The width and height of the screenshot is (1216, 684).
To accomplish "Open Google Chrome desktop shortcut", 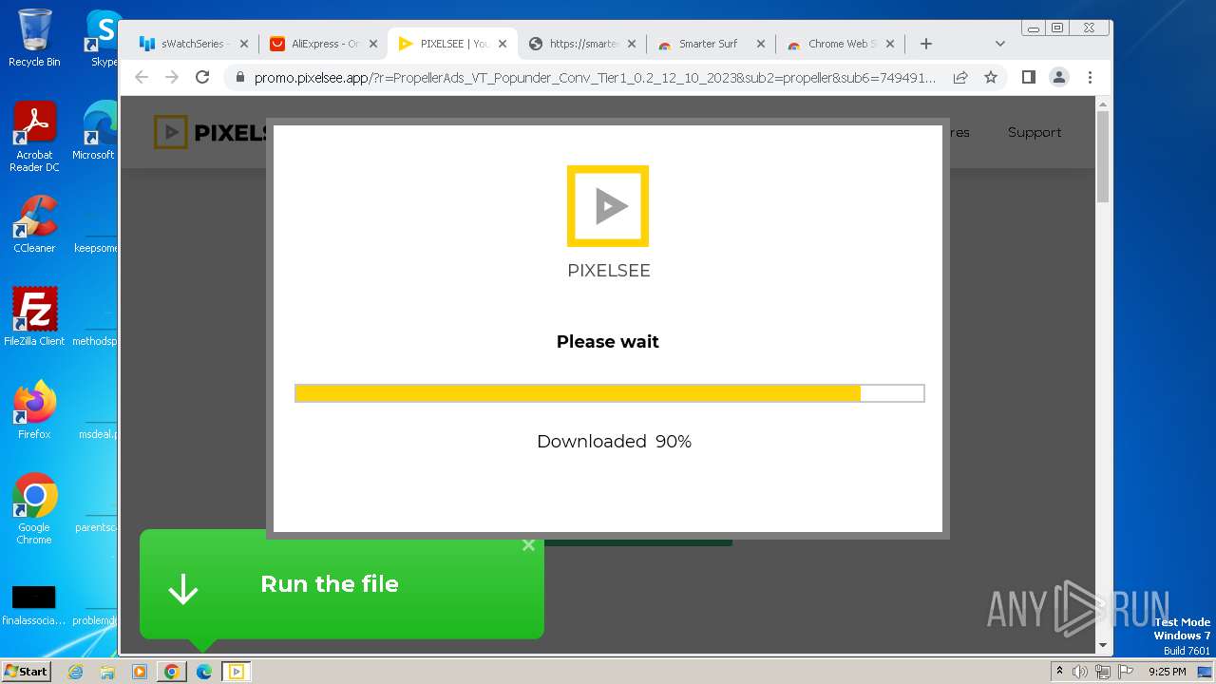I will pyautogui.click(x=34, y=508).
